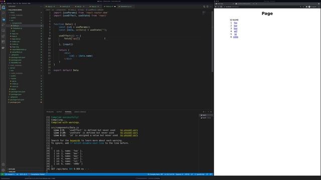321x180 pixels.
Task: Change language mode JavaScript in status bar
Action: coord(200,174)
